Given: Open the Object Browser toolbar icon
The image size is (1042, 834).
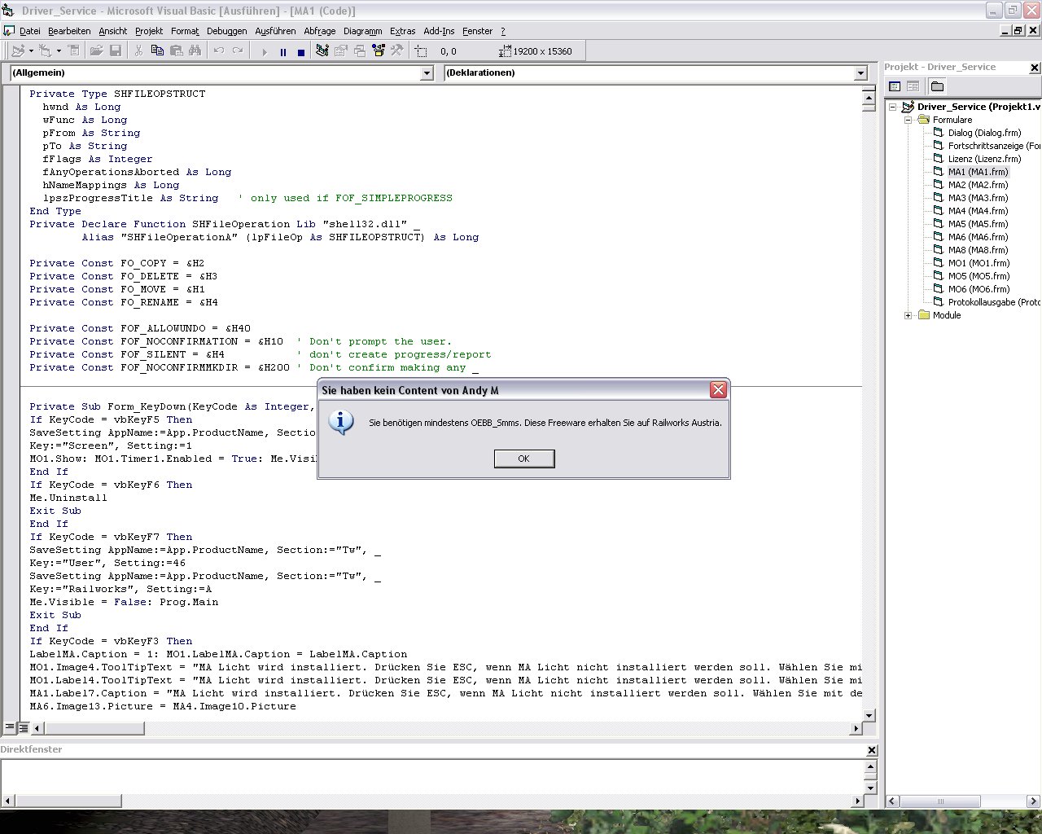Looking at the screenshot, I should click(379, 51).
